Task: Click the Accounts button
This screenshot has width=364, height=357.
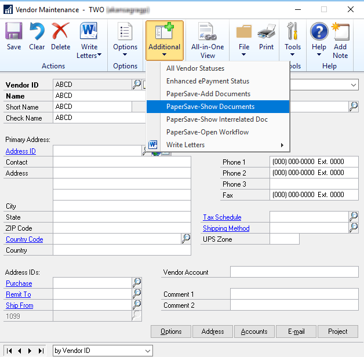Action: (x=254, y=331)
